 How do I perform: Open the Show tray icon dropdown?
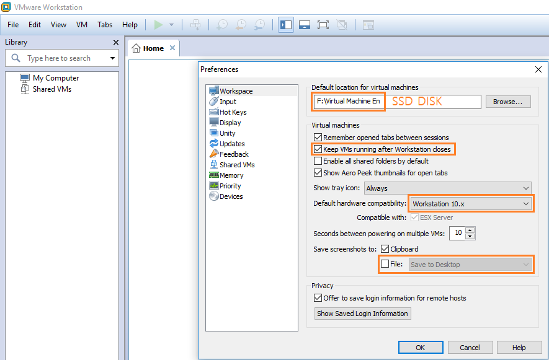pyautogui.click(x=447, y=188)
